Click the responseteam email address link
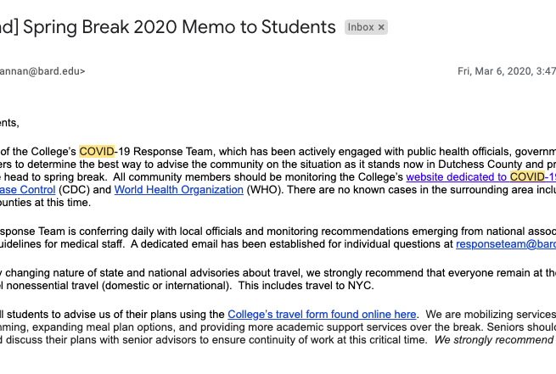This screenshot has height=374, width=556. tap(505, 244)
